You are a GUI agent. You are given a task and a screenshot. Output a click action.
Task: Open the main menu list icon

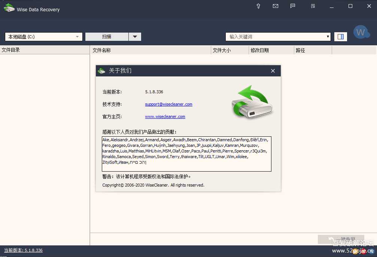[313, 6]
